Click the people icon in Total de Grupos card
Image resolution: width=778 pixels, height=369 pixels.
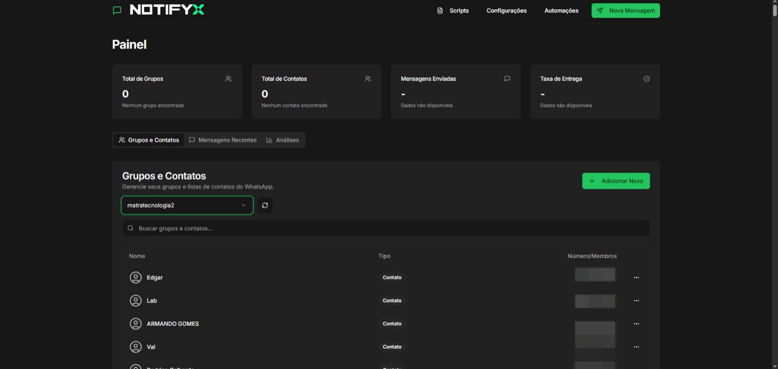click(229, 79)
